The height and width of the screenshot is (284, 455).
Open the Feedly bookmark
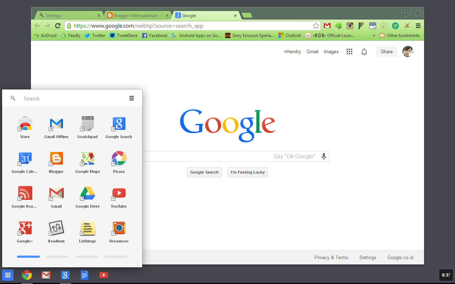(x=71, y=35)
